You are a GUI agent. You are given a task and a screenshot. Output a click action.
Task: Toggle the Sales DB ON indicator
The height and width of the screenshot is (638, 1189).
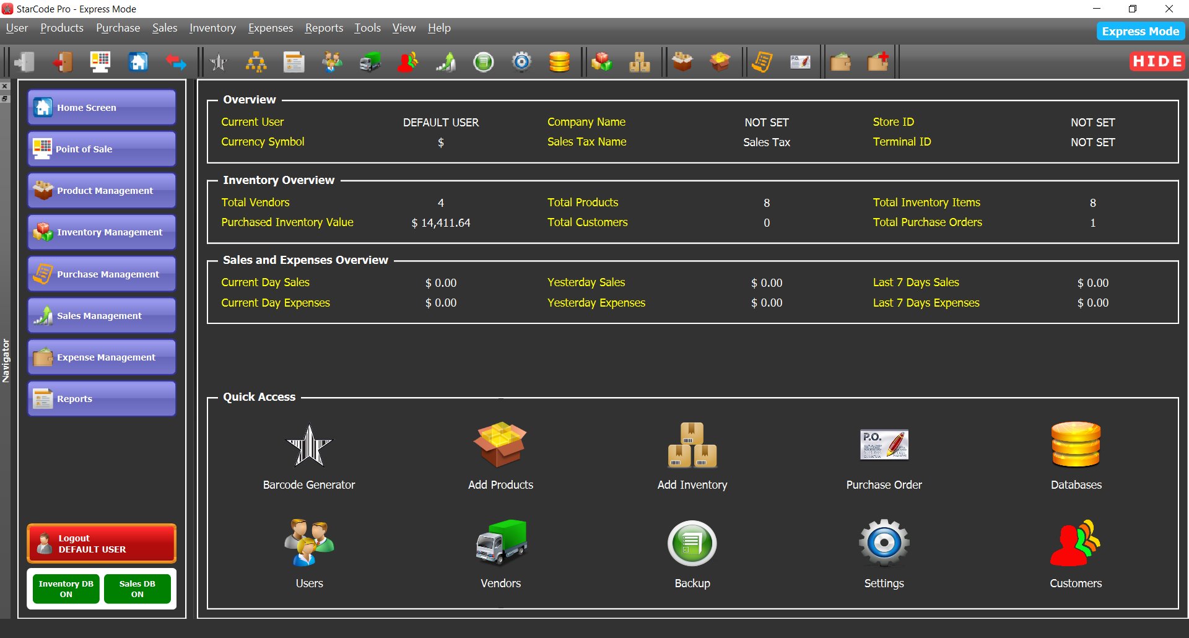coord(137,588)
